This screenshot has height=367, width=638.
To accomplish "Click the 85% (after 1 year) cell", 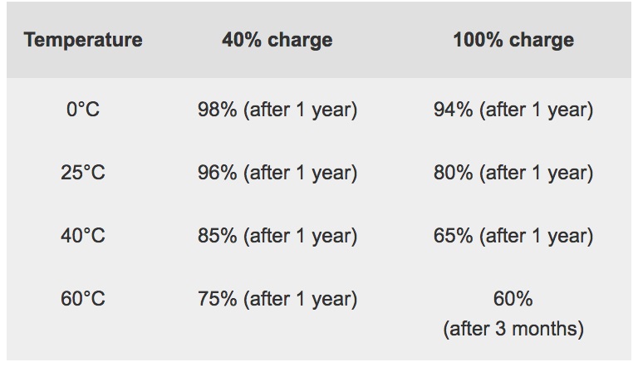I will 277,236.
